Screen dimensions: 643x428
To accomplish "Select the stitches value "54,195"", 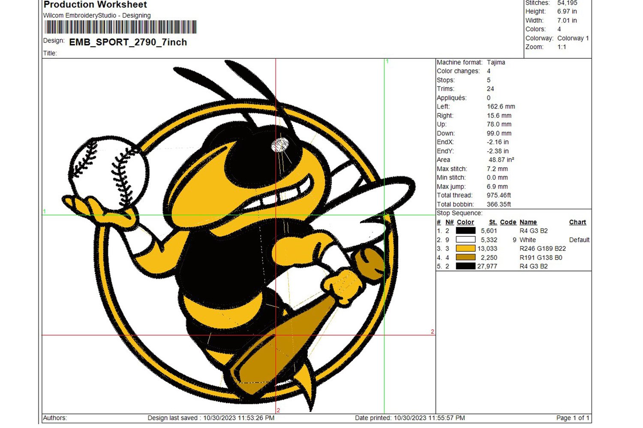I will coord(567,3).
